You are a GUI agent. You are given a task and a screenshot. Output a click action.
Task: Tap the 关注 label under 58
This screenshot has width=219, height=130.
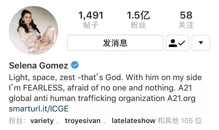tap(186, 25)
